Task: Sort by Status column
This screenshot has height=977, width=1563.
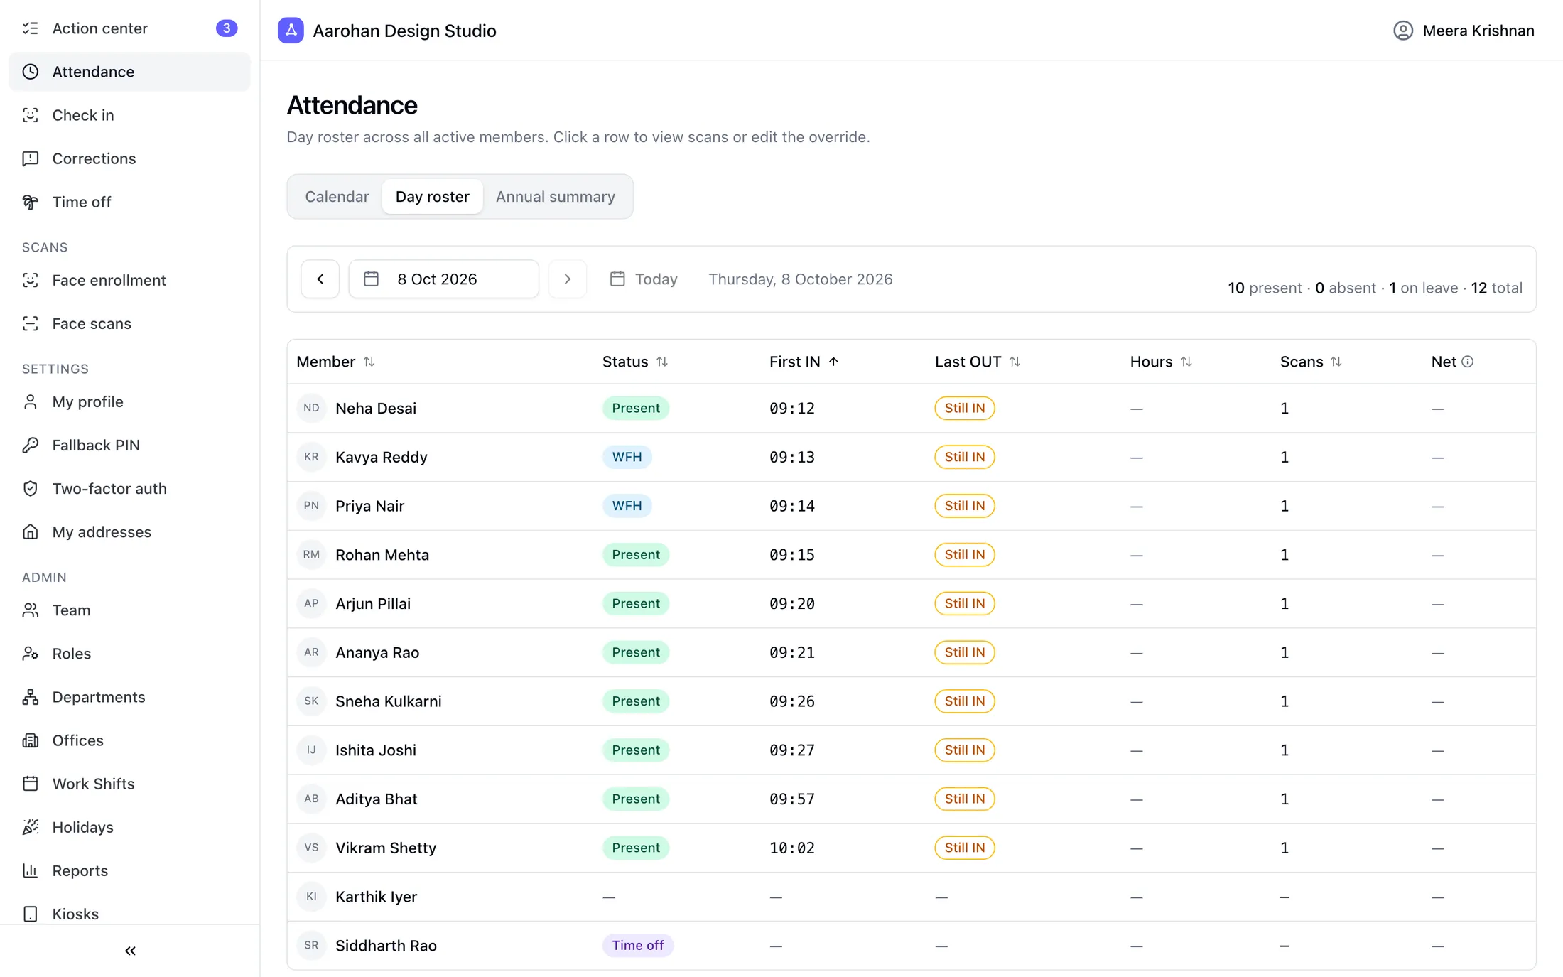Action: (x=635, y=362)
